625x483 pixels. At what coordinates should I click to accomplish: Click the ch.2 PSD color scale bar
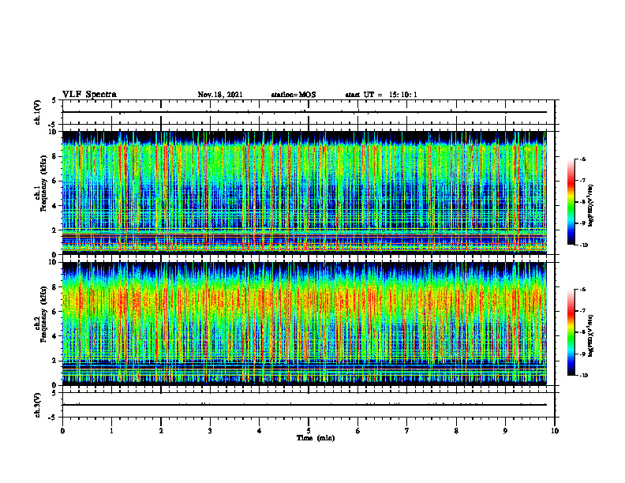pos(571,332)
